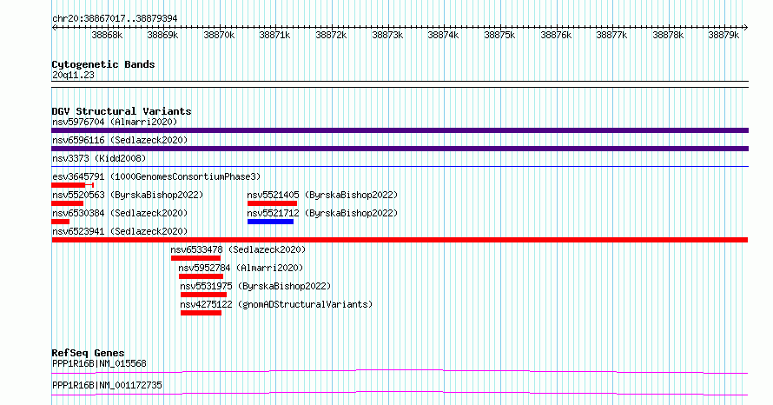Image resolution: width=773 pixels, height=405 pixels.
Task: Open the nsv5521405 (ByrskaBishop2022) label
Action: tap(322, 195)
